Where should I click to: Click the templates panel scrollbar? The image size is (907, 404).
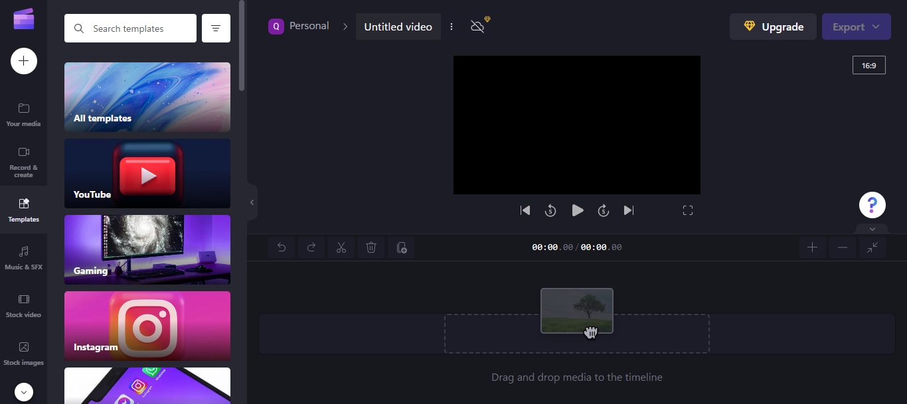[x=242, y=46]
